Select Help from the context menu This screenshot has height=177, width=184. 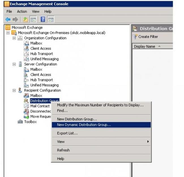[101, 159]
